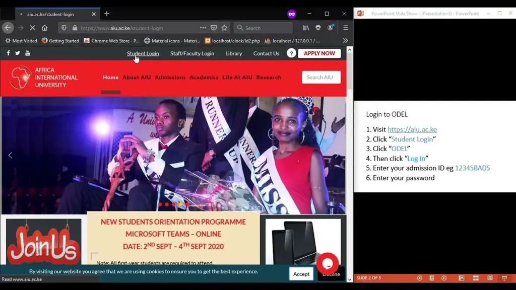516x290 pixels.
Task: Open Contact Us link
Action: (x=266, y=53)
